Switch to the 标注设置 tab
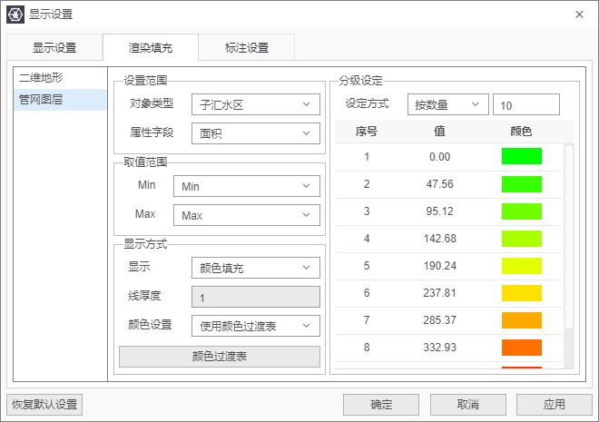Screen dimensions: 599x422 point(247,47)
